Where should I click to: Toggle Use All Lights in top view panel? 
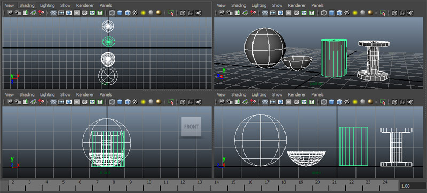(143, 13)
